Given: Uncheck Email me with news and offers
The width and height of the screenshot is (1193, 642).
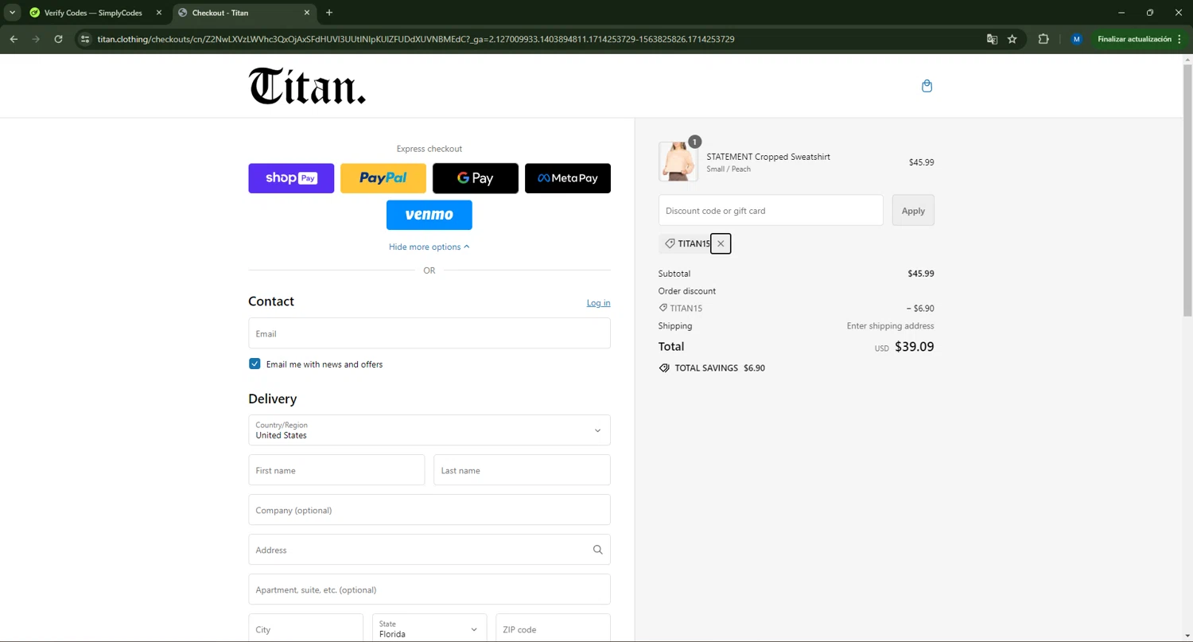Looking at the screenshot, I should 255,364.
